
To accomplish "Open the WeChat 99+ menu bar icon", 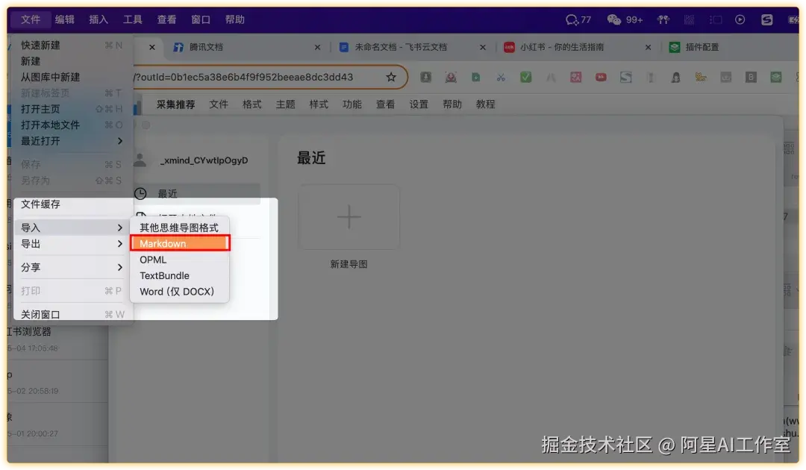I will (x=625, y=19).
